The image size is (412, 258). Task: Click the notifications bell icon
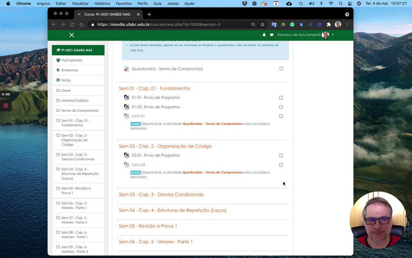(x=264, y=35)
